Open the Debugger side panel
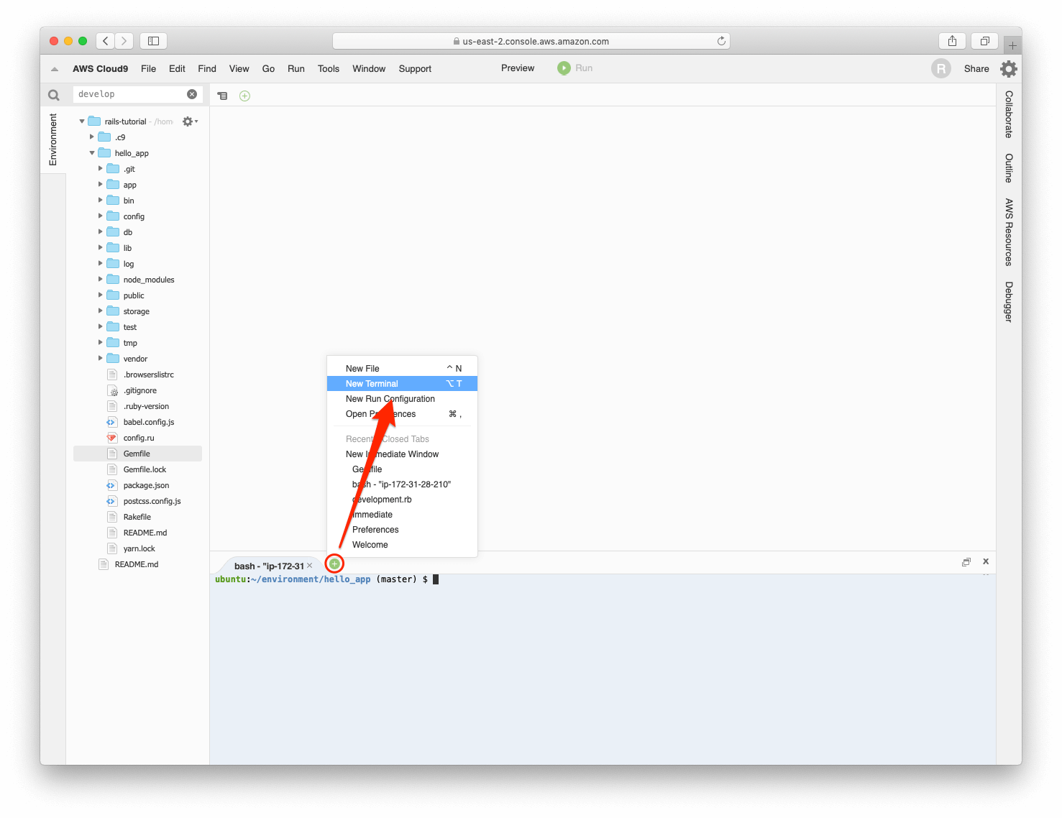Screen dimensions: 1062x818 (x=1009, y=302)
